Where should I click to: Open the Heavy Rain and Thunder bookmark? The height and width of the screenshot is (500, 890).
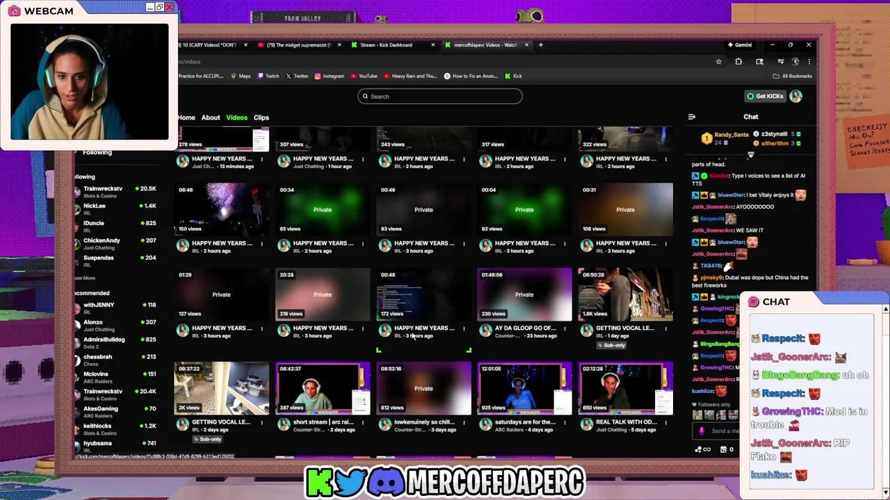[410, 76]
